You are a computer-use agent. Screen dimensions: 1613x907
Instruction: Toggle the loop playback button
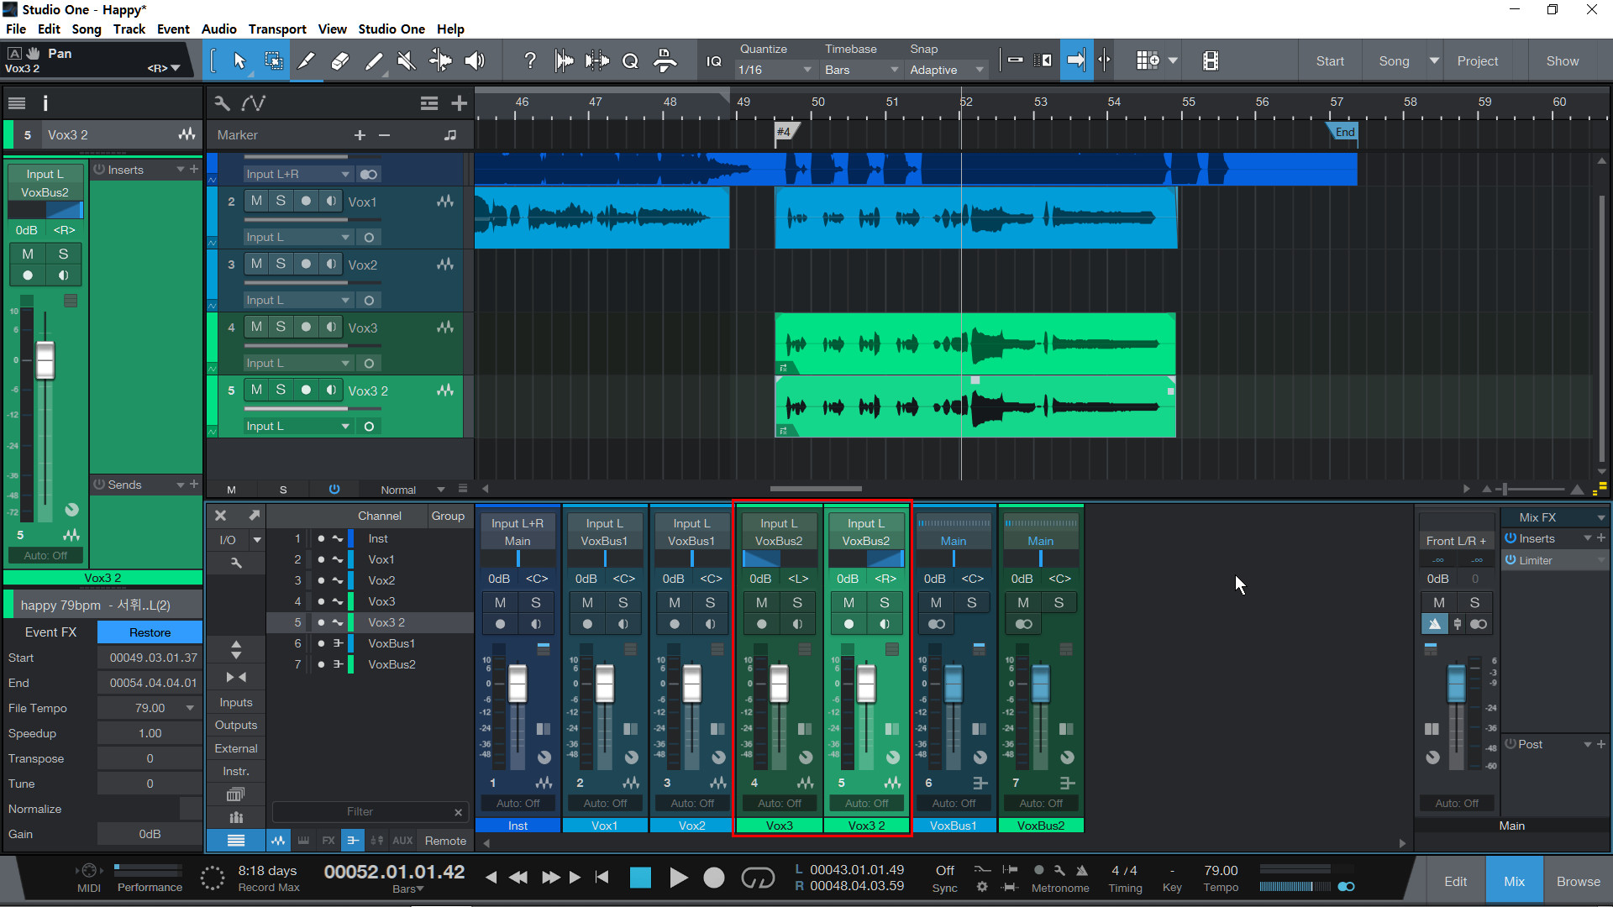[x=757, y=878]
